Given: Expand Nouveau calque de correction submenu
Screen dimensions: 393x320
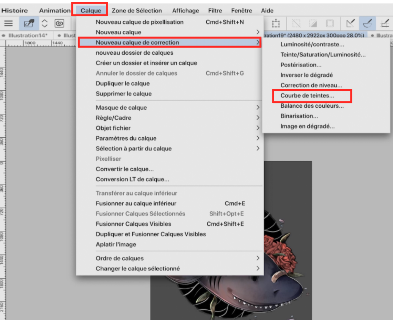Looking at the screenshot, I should (170, 42).
